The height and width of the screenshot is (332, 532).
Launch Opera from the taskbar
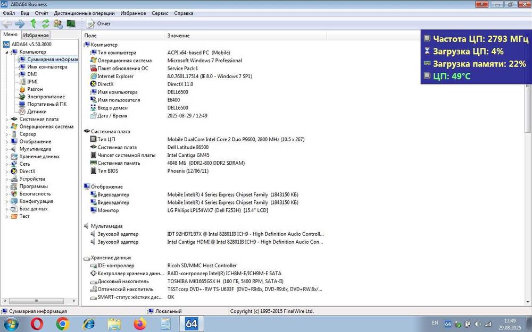tap(37, 324)
